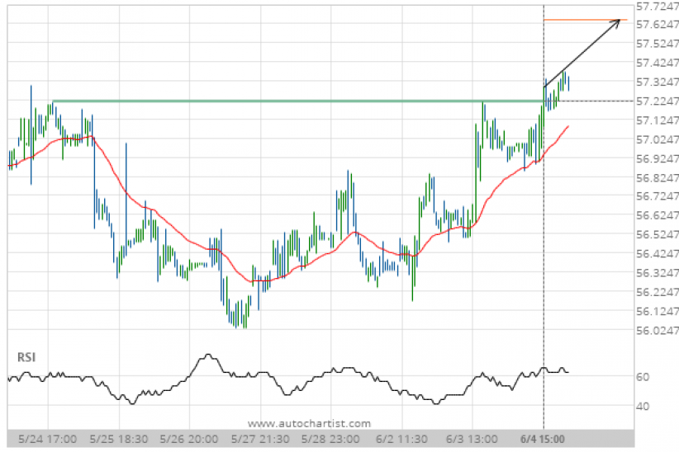679x452 pixels.
Task: Click the 56.2247 price axis value
Action: tap(658, 292)
